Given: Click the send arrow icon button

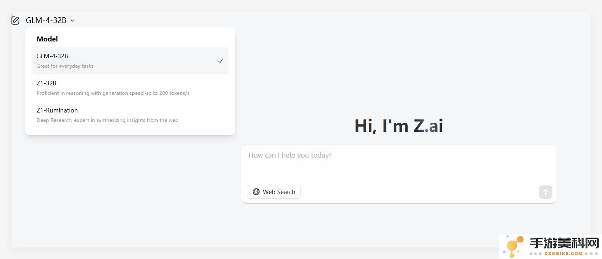Looking at the screenshot, I should point(546,192).
